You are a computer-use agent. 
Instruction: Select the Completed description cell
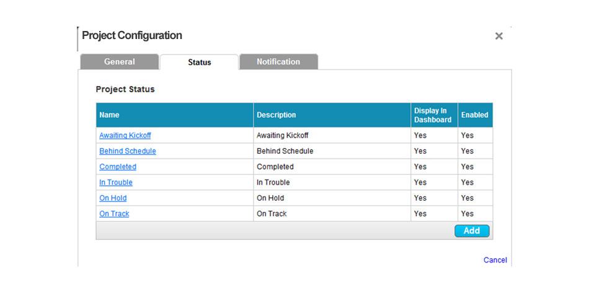[332, 167]
